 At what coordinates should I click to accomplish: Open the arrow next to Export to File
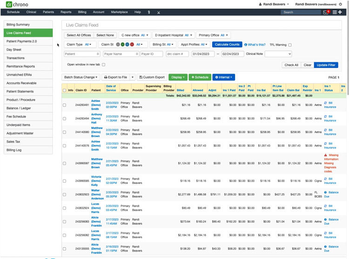(133, 77)
